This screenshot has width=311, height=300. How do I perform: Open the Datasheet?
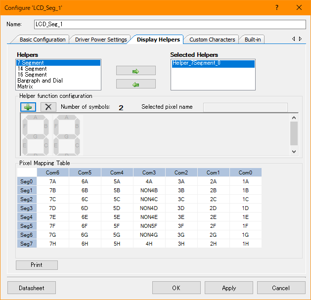coord(32,288)
